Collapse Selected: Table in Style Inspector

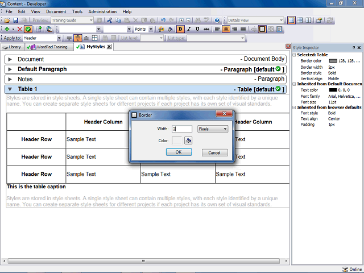click(294, 55)
